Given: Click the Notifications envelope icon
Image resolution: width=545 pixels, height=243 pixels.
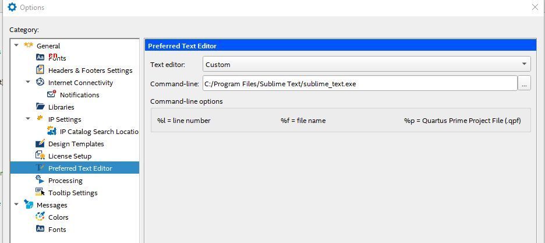Looking at the screenshot, I should 52,94.
